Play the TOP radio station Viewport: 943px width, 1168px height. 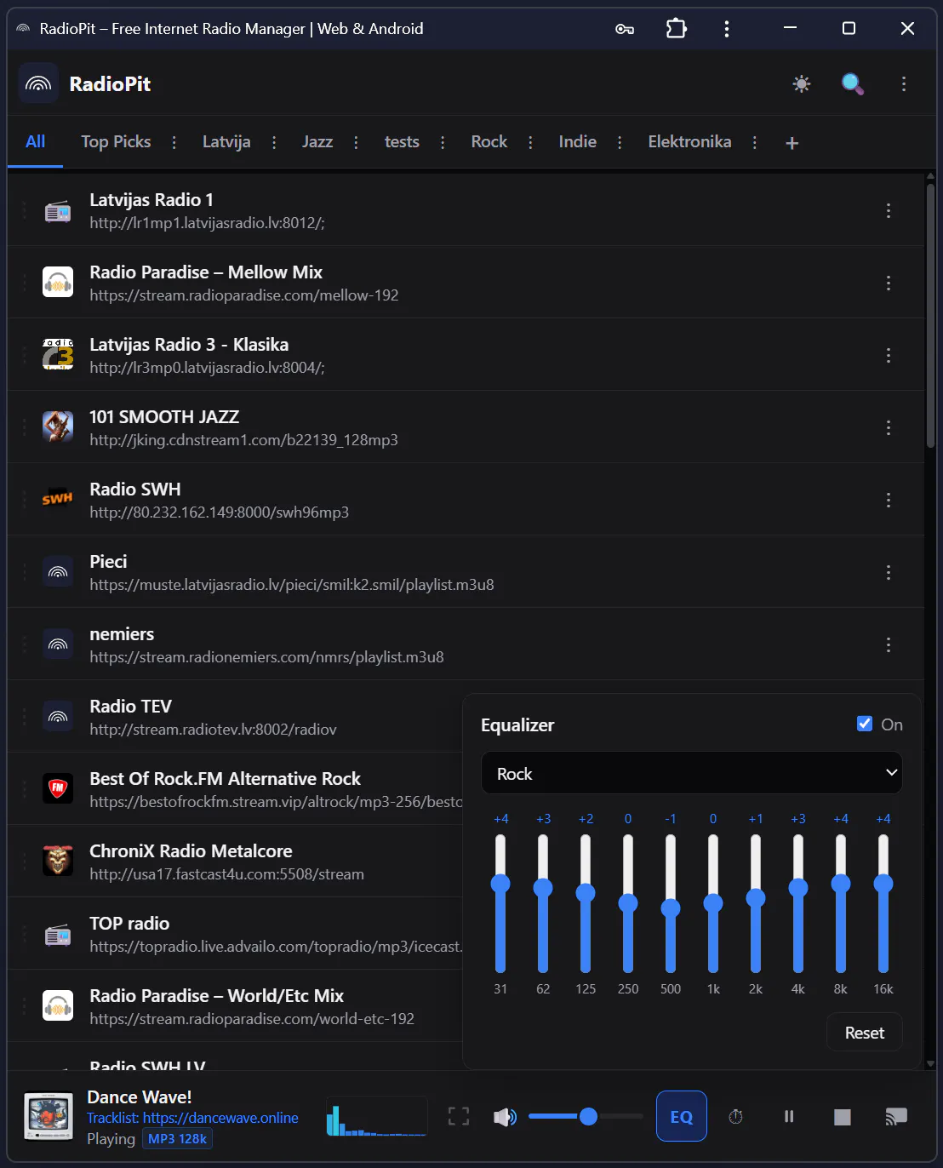click(x=234, y=933)
